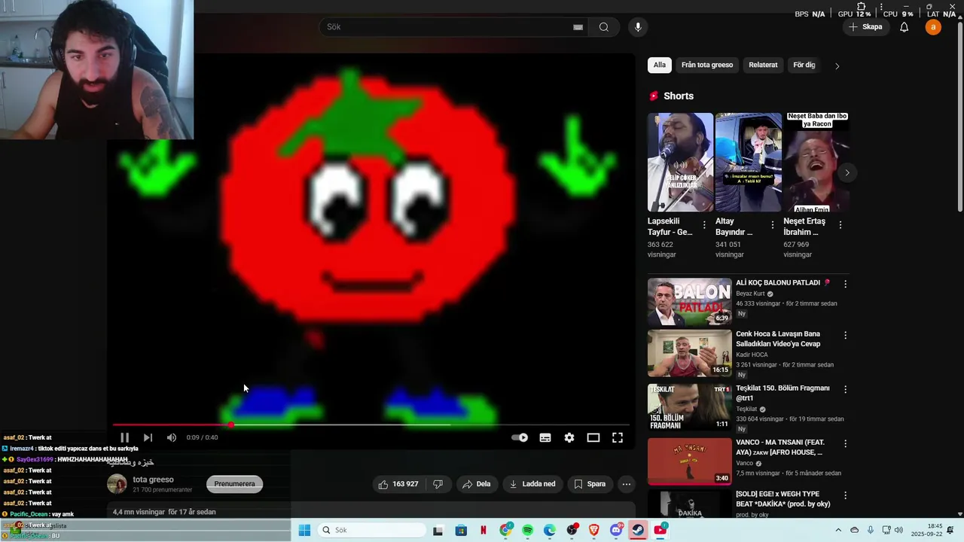Open Discord from the taskbar
964x542 pixels.
(616, 530)
